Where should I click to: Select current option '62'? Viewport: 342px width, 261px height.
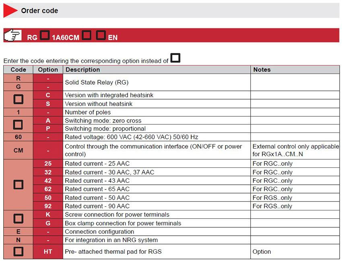pos(48,189)
